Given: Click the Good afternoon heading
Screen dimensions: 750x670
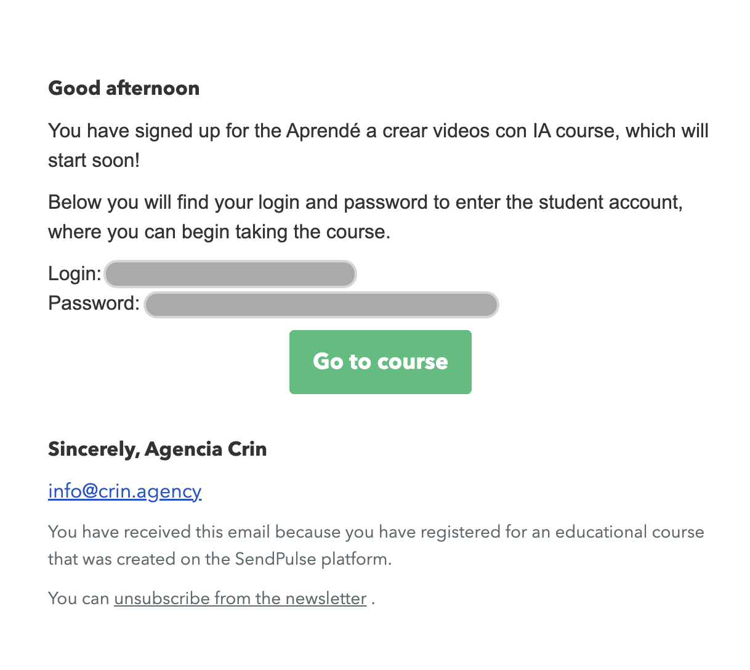Looking at the screenshot, I should [x=124, y=88].
